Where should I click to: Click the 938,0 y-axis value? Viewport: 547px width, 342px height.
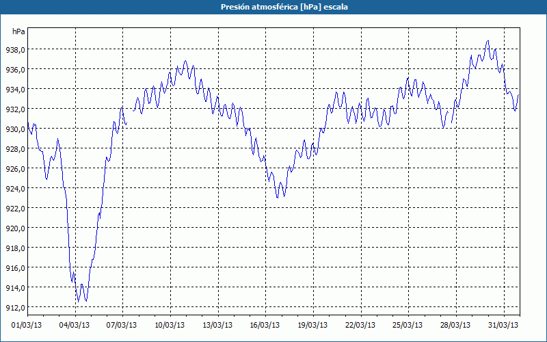(x=15, y=50)
